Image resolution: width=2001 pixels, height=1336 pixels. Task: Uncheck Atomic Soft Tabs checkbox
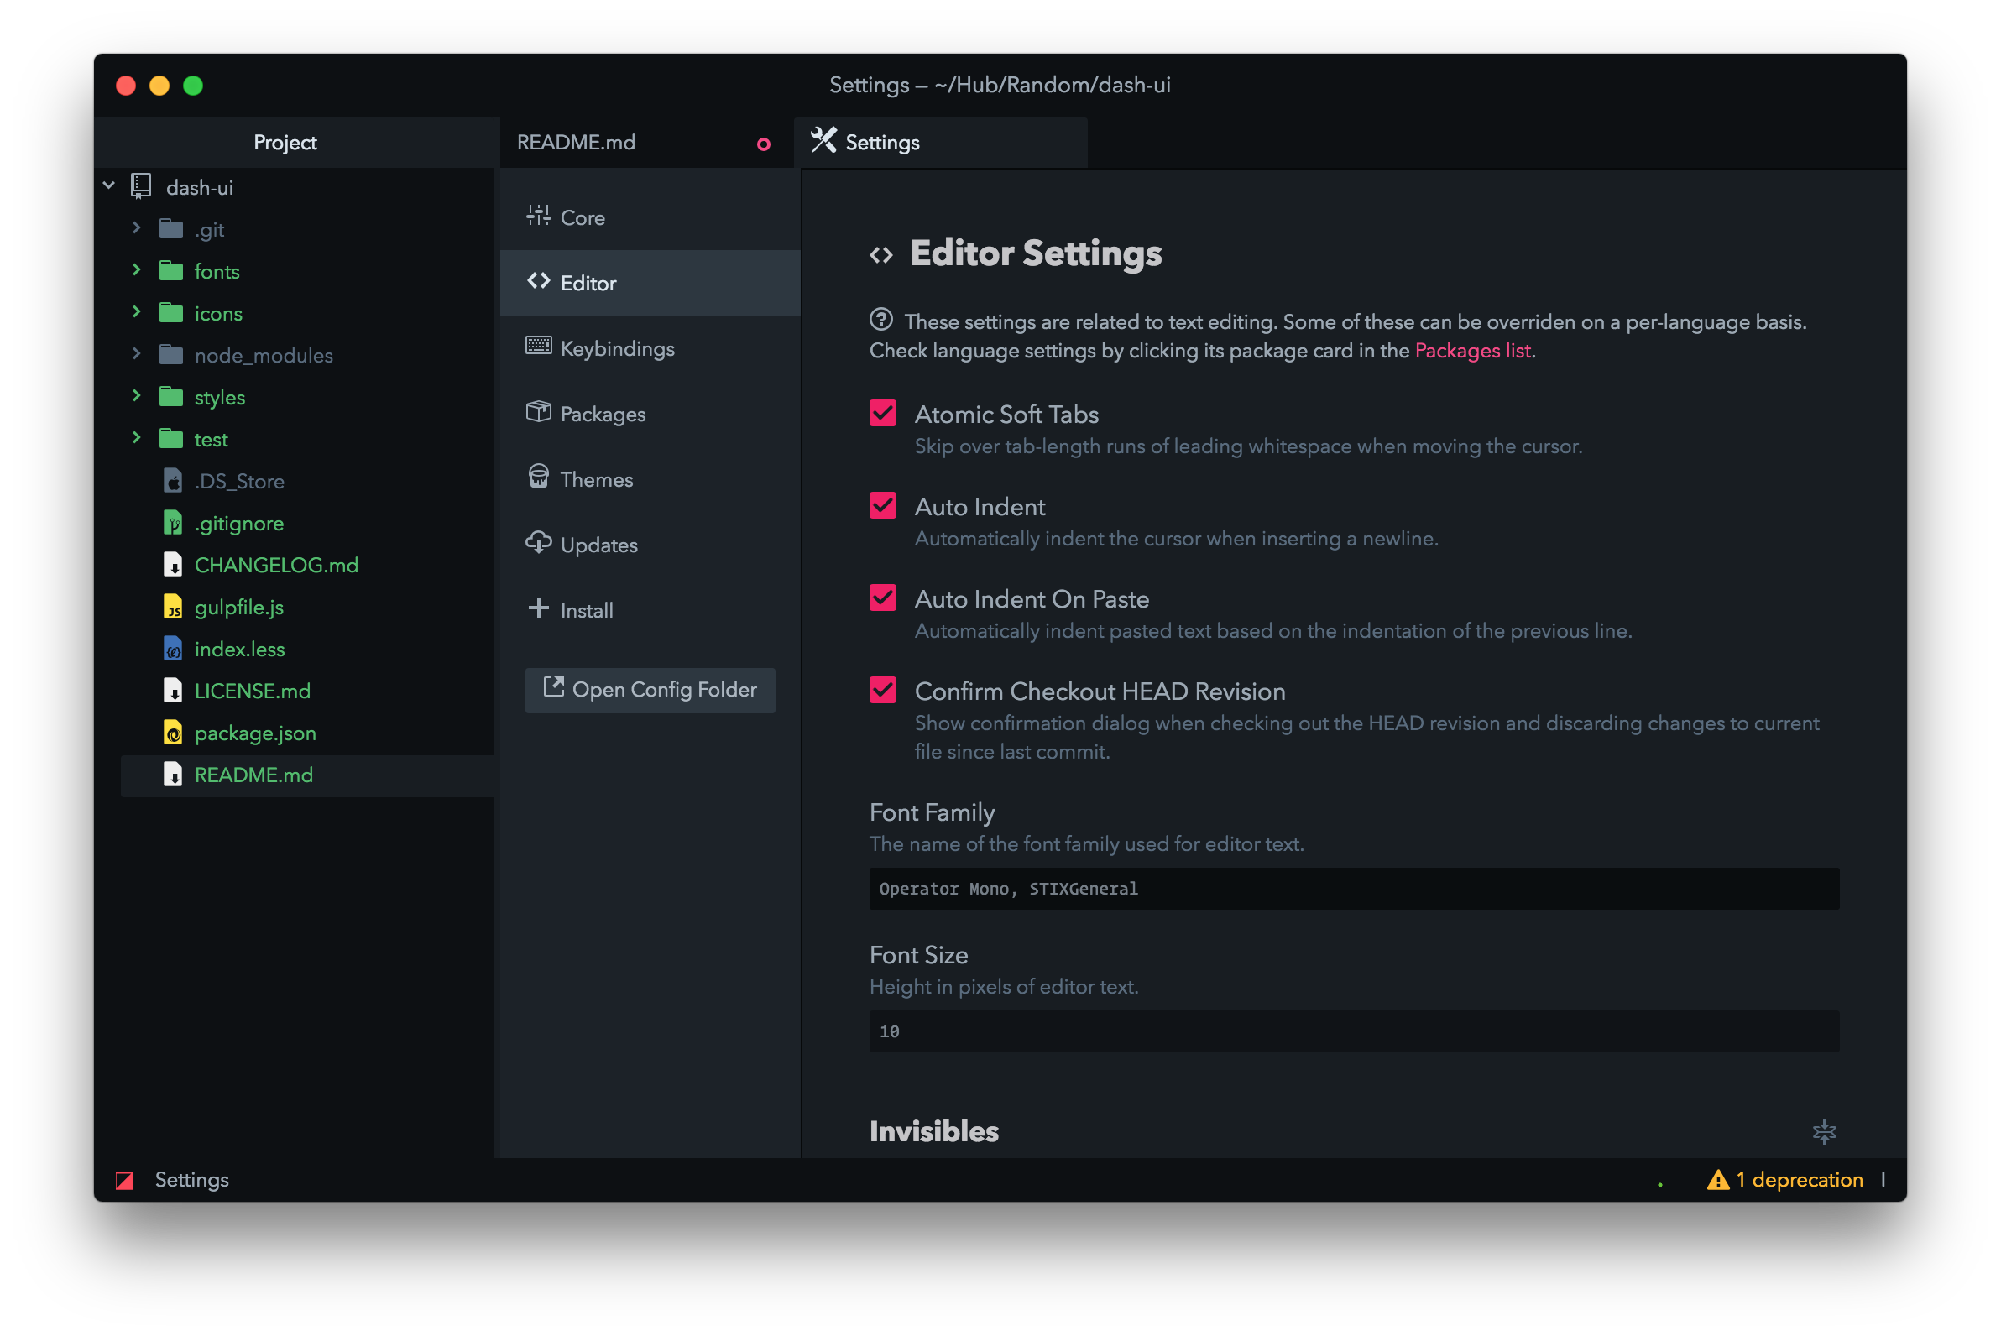[x=883, y=413]
